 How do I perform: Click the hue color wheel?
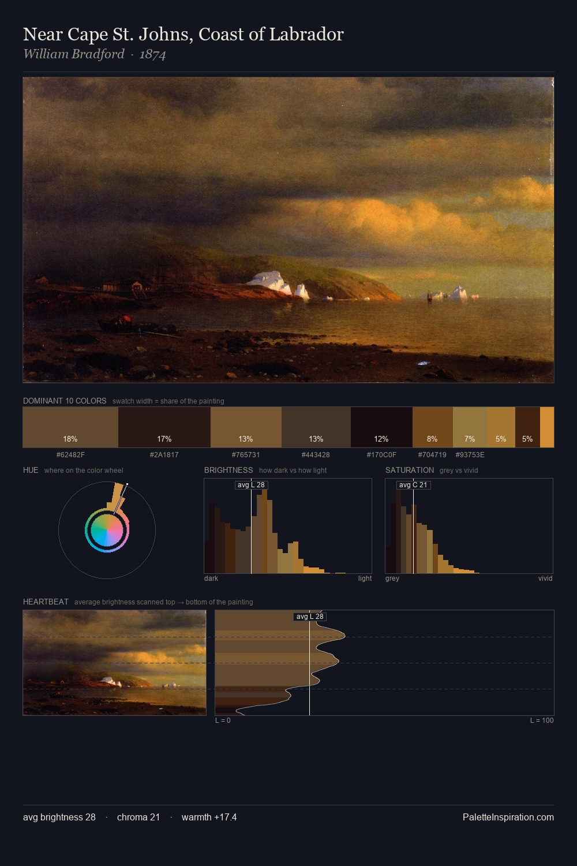click(x=107, y=530)
